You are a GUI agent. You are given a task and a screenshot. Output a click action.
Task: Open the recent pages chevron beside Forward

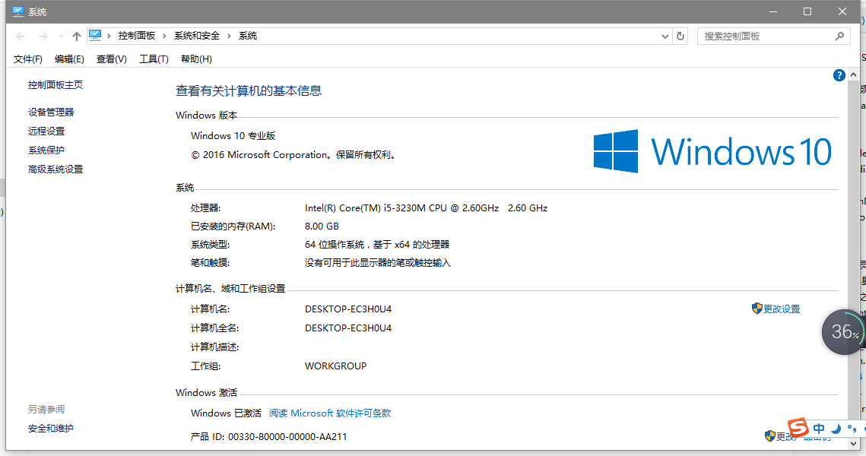(60, 36)
